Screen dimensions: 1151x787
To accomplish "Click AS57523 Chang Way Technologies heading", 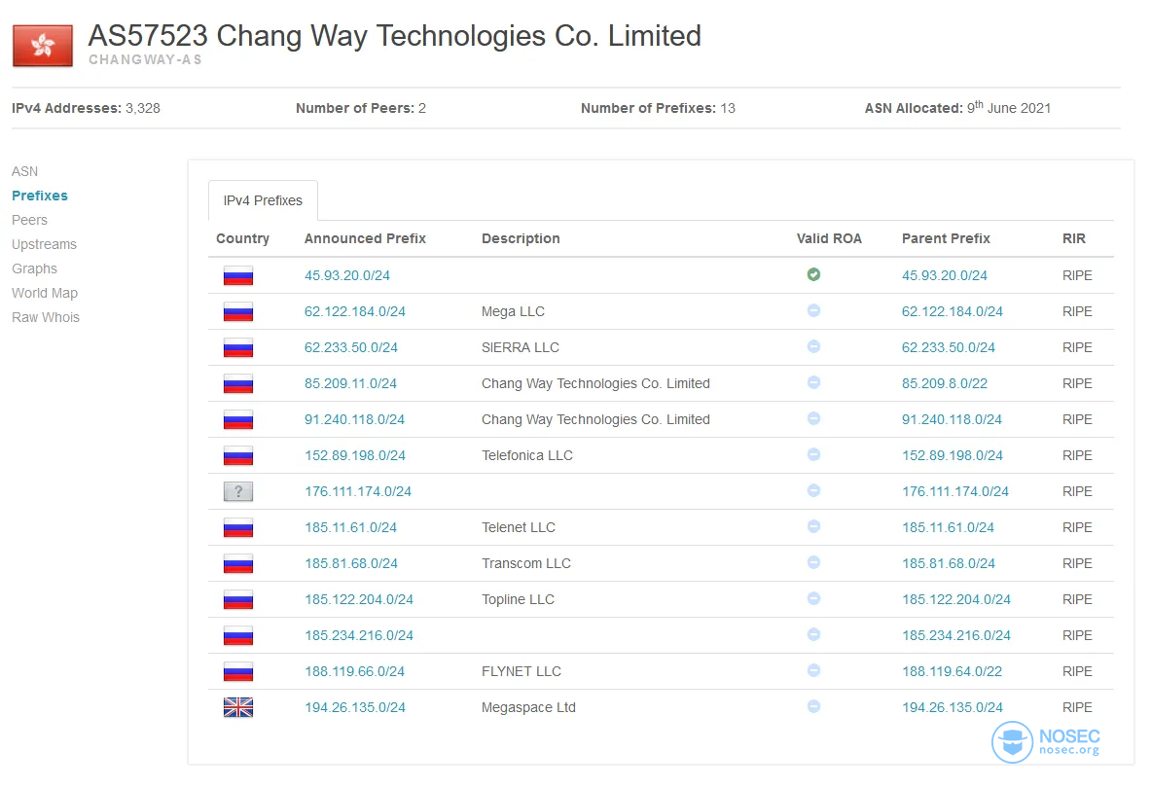I will pyautogui.click(x=395, y=35).
